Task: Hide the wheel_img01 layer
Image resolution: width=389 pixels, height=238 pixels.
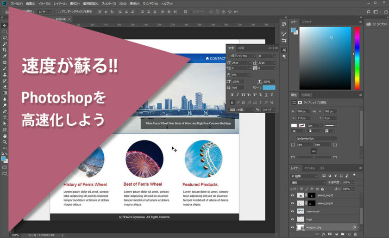Action: click(x=293, y=203)
